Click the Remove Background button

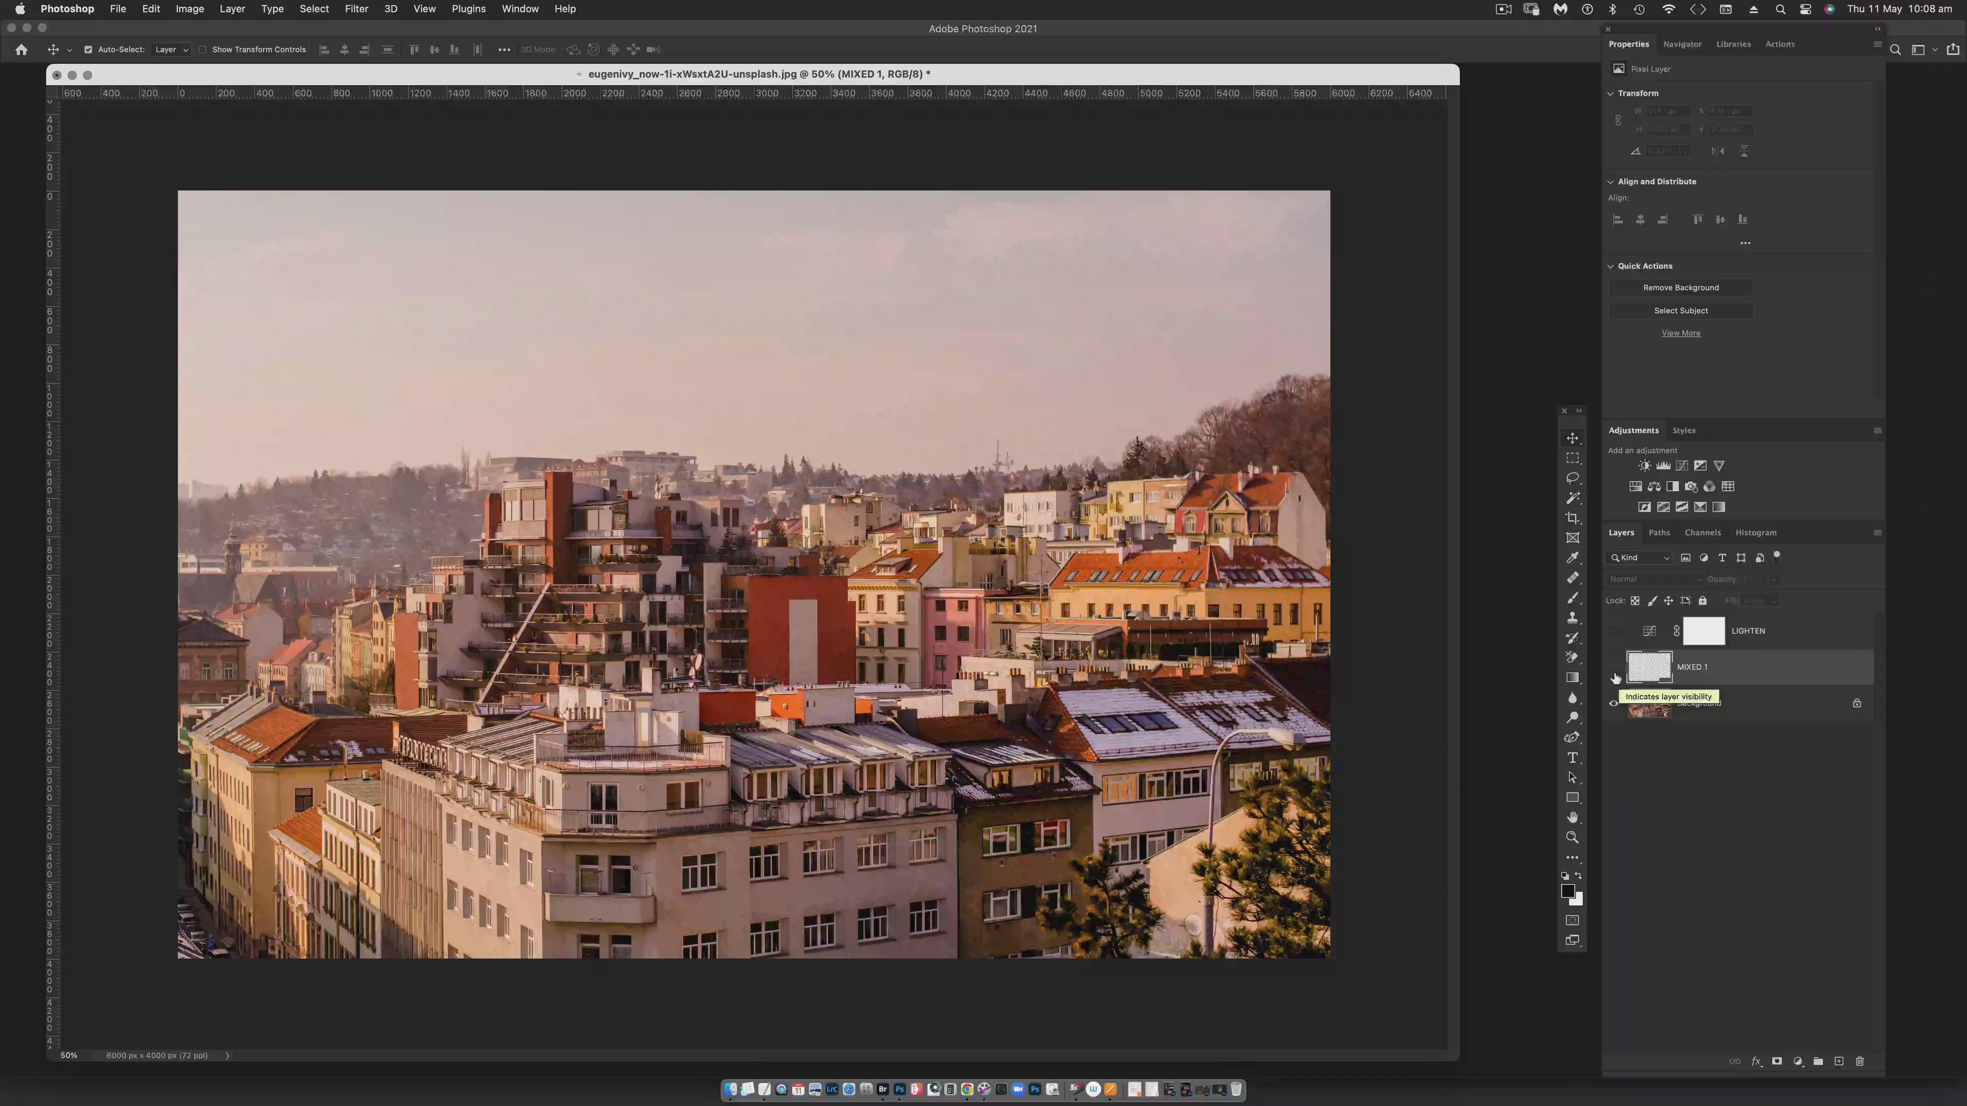[1681, 288]
